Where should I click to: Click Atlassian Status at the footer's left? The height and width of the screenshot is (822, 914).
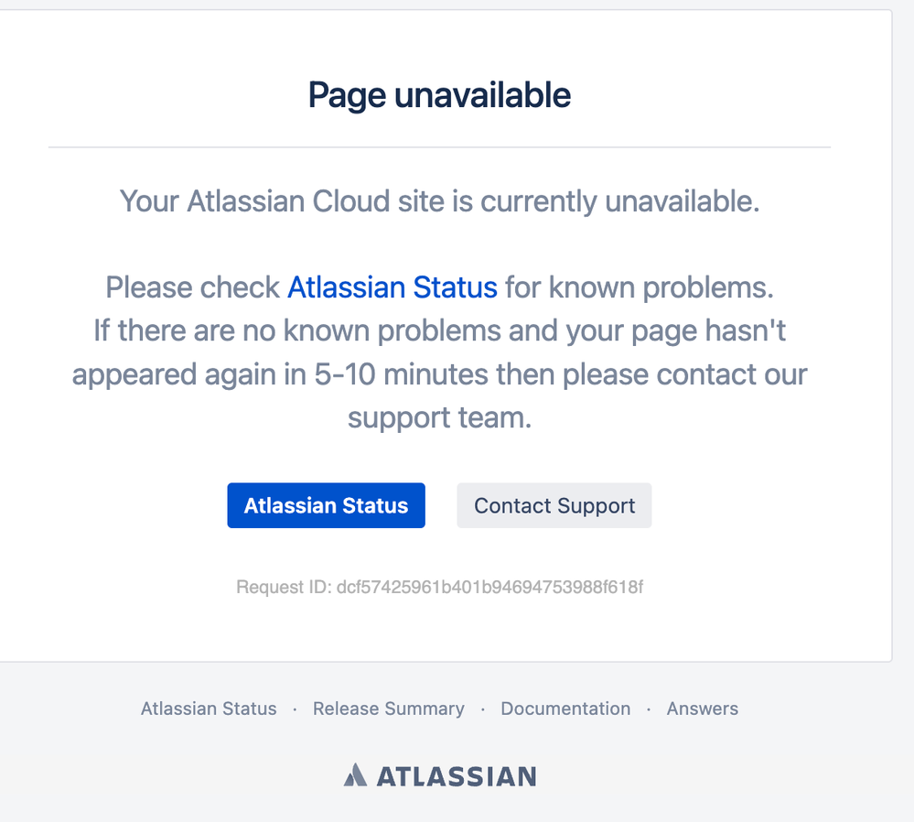[208, 708]
